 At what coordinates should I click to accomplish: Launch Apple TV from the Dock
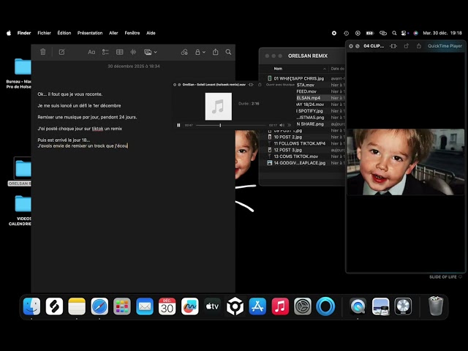tap(212, 306)
